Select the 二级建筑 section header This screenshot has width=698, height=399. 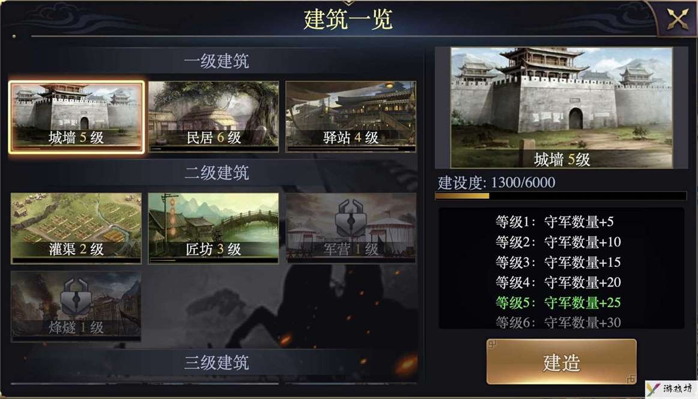(x=216, y=173)
